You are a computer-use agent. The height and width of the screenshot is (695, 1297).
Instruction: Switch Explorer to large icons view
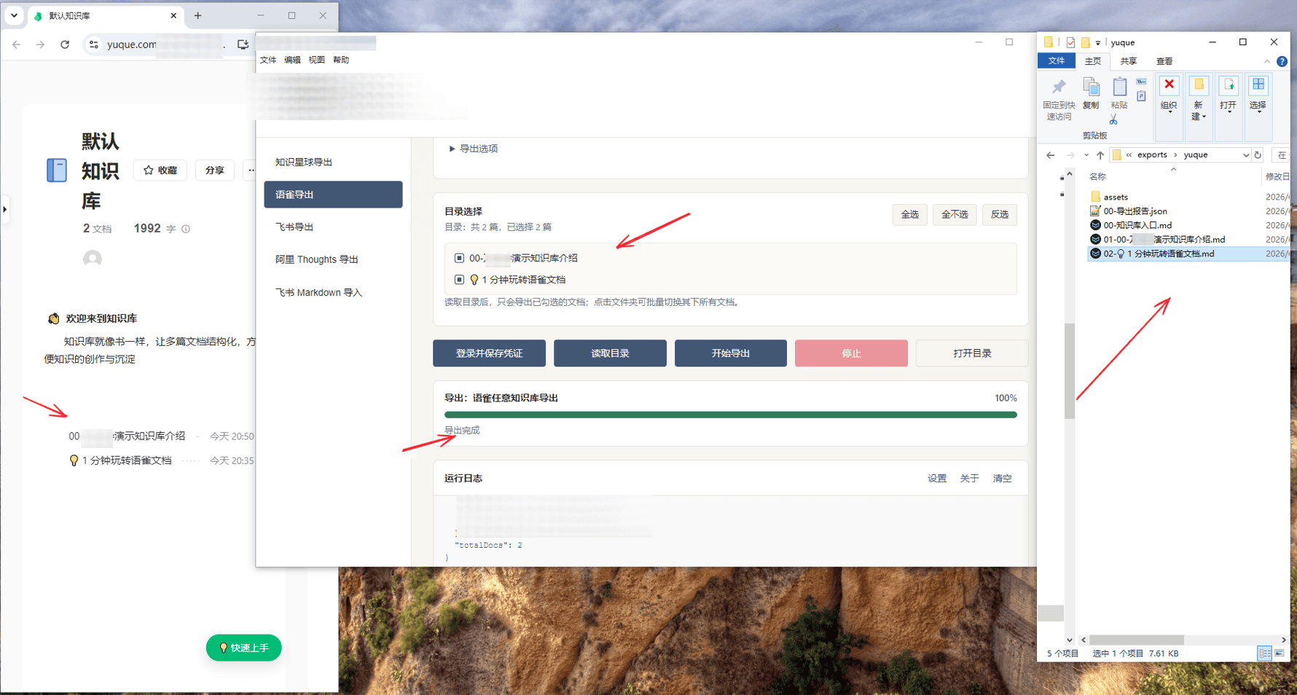point(1280,653)
